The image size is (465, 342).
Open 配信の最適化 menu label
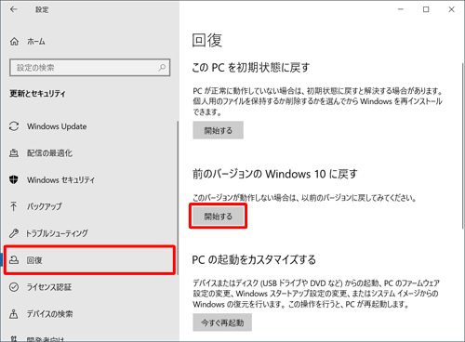pyautogui.click(x=49, y=153)
